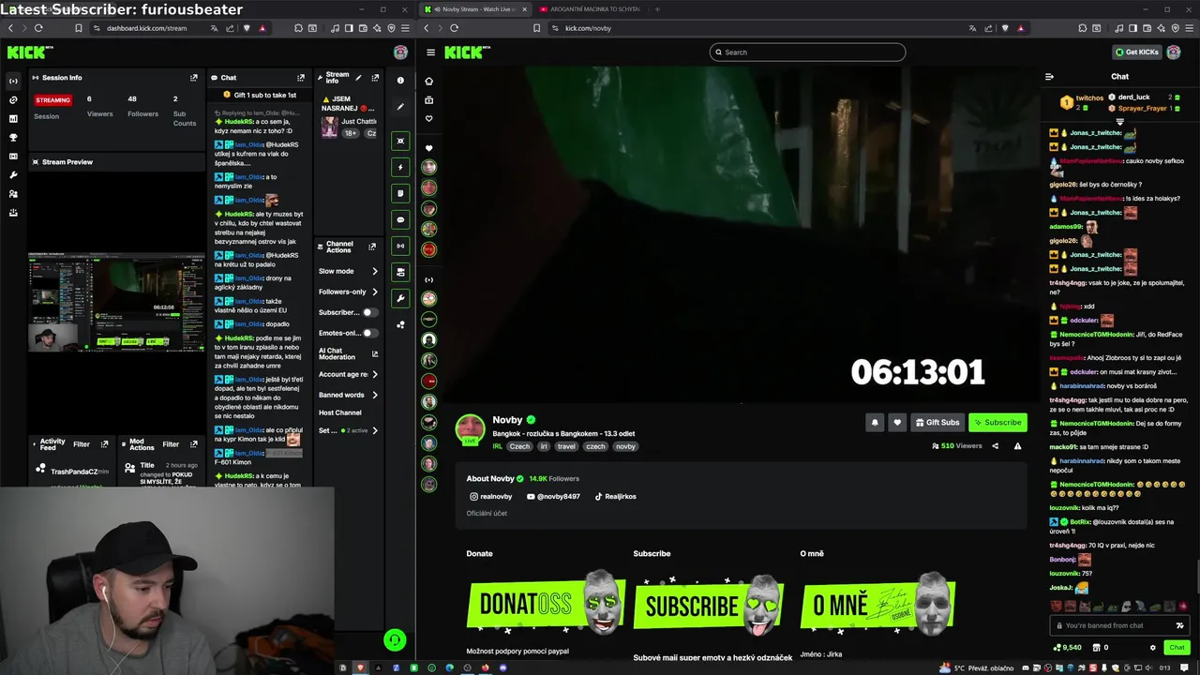
Task: Open realnovby Instagram link
Action: point(491,497)
